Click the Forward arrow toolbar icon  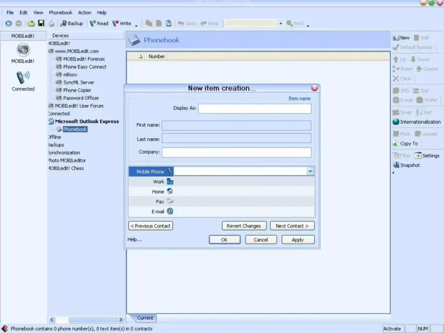coord(18,23)
